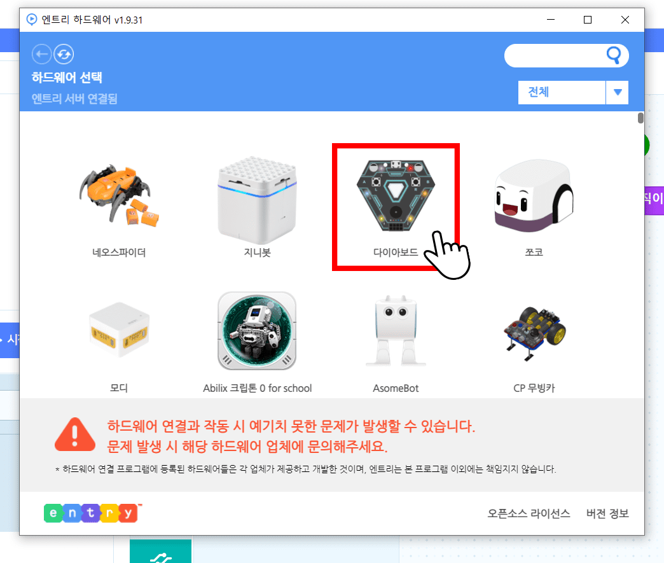Image resolution: width=664 pixels, height=563 pixels.
Task: Minimize the 엔트리 하드웨어 window
Action: [x=551, y=20]
